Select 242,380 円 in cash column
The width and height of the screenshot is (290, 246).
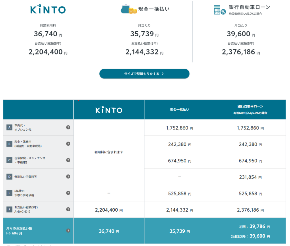tap(180, 144)
